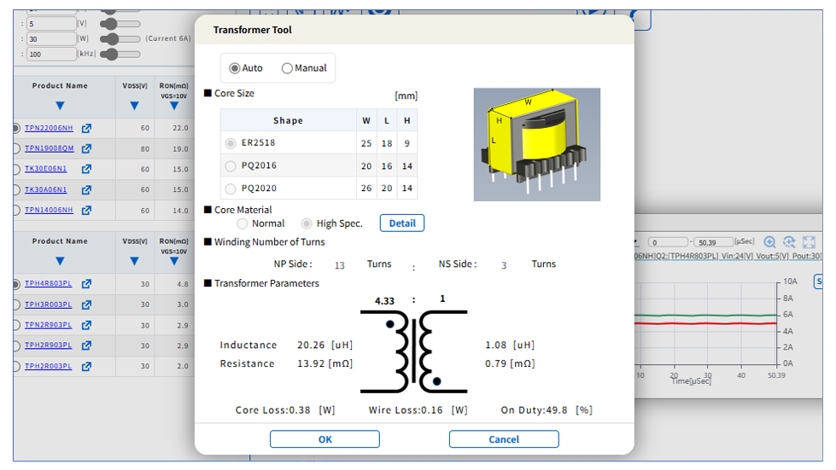Click the zoom reset magnifier icon

click(789, 242)
